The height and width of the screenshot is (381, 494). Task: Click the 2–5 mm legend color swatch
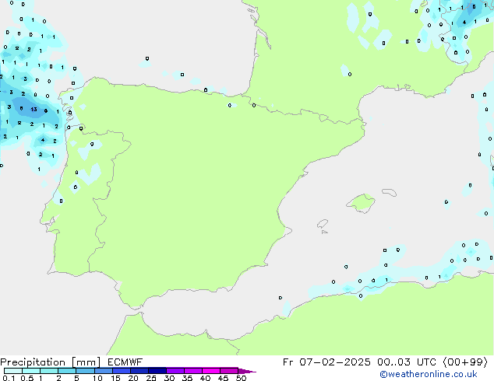(x=67, y=371)
